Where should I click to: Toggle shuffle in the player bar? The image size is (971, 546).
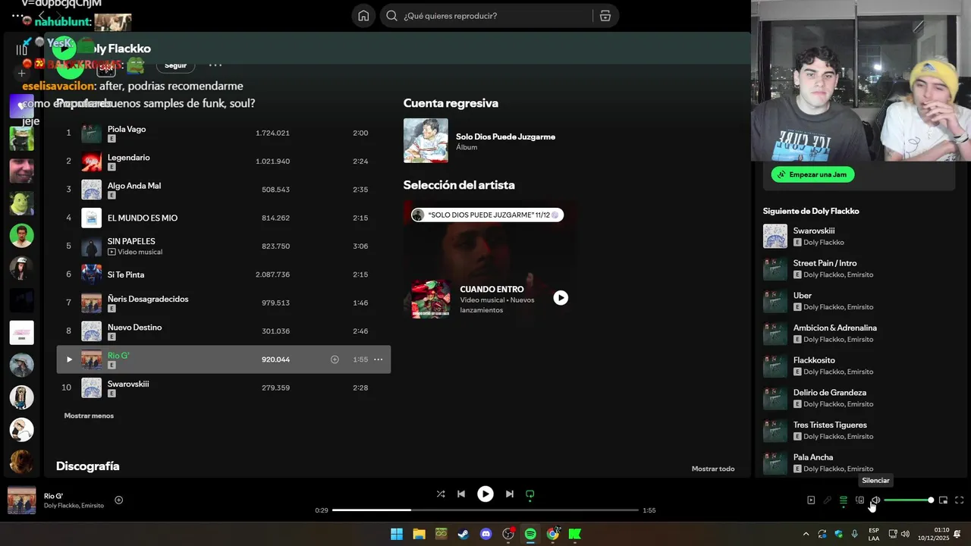point(441,494)
